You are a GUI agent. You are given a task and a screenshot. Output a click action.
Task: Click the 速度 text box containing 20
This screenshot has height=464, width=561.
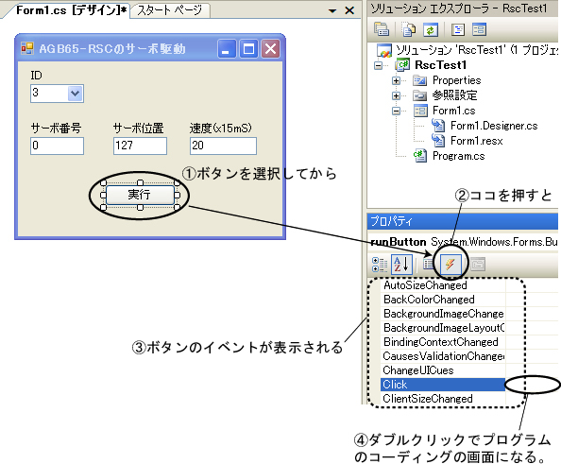(x=223, y=146)
